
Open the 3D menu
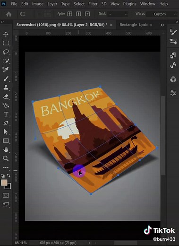coord(104,4)
